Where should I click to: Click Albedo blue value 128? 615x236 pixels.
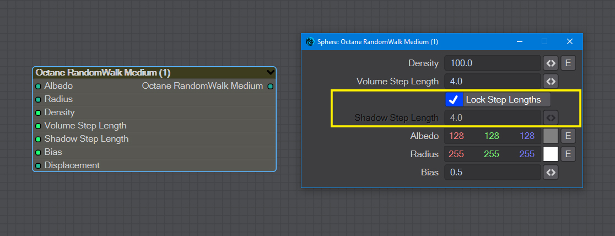[x=527, y=136]
